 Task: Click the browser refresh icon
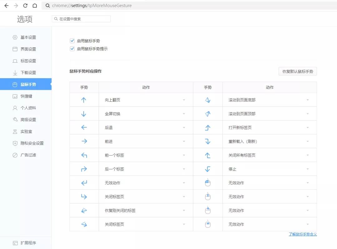[x=25, y=5]
